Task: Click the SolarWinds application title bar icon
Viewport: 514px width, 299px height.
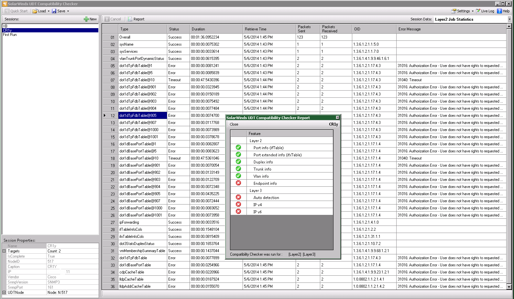Action: pos(5,4)
